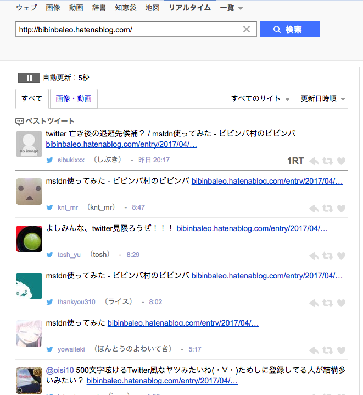Open knt_mr's cardboard face avatar

(29, 191)
